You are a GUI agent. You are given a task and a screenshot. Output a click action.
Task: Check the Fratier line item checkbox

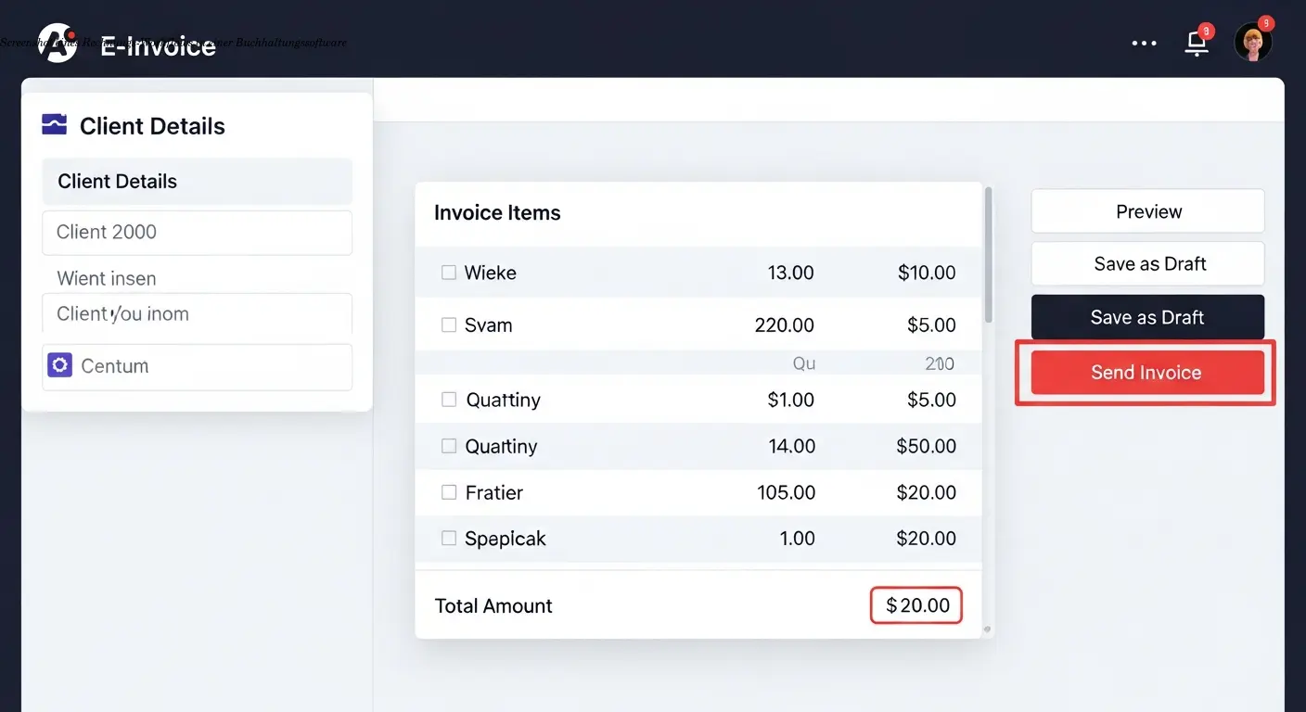449,491
